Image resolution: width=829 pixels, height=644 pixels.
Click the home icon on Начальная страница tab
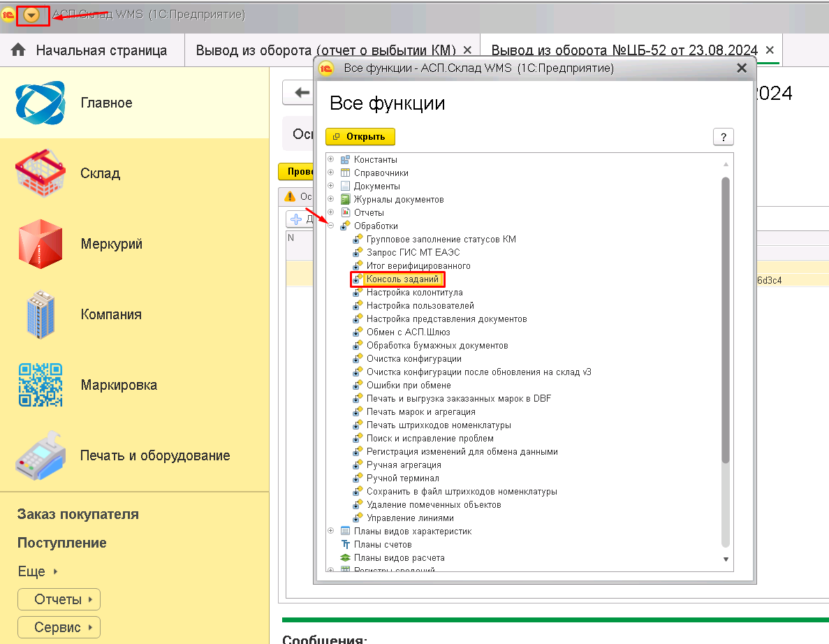pyautogui.click(x=18, y=50)
